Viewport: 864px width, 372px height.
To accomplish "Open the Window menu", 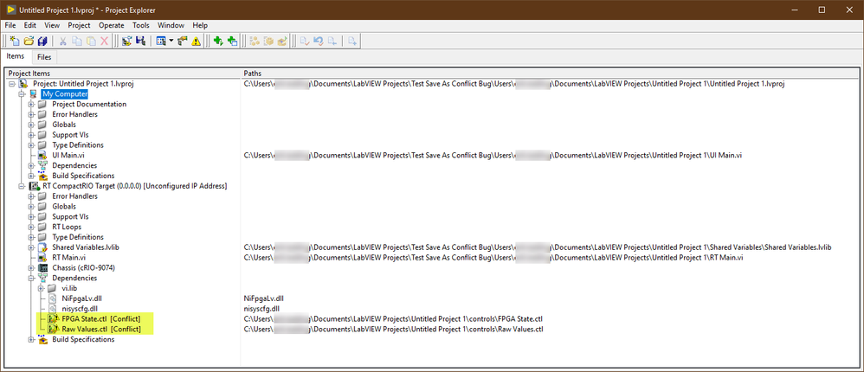I will [171, 25].
